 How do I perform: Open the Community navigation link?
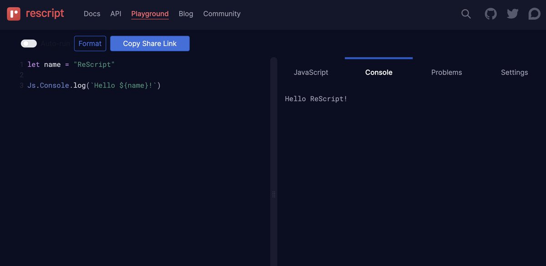[222, 14]
